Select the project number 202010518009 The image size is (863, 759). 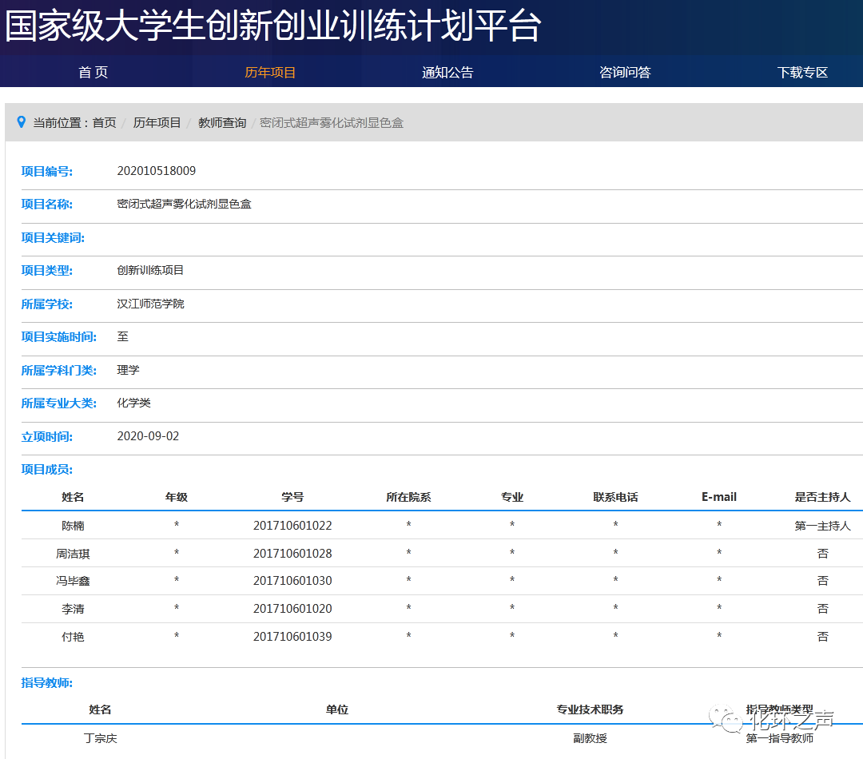pos(157,171)
